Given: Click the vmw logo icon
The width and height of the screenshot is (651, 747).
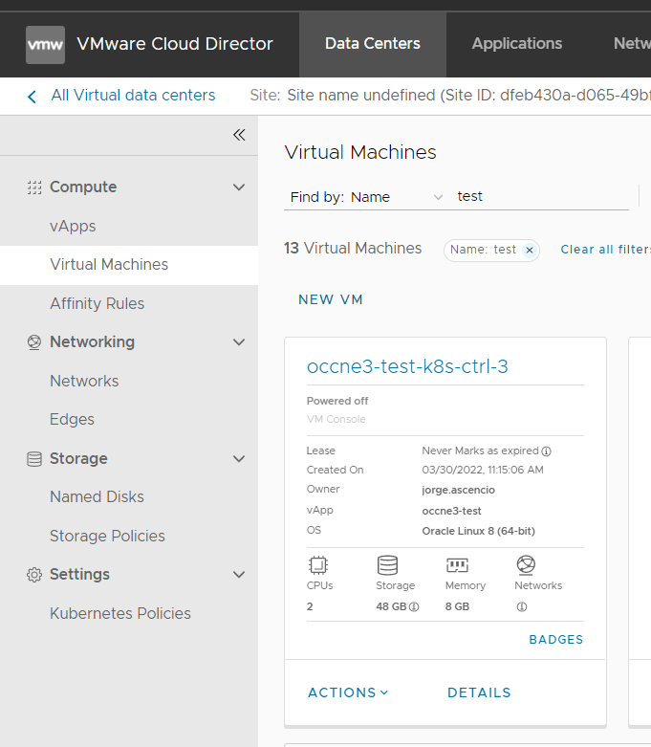Looking at the screenshot, I should tap(45, 45).
